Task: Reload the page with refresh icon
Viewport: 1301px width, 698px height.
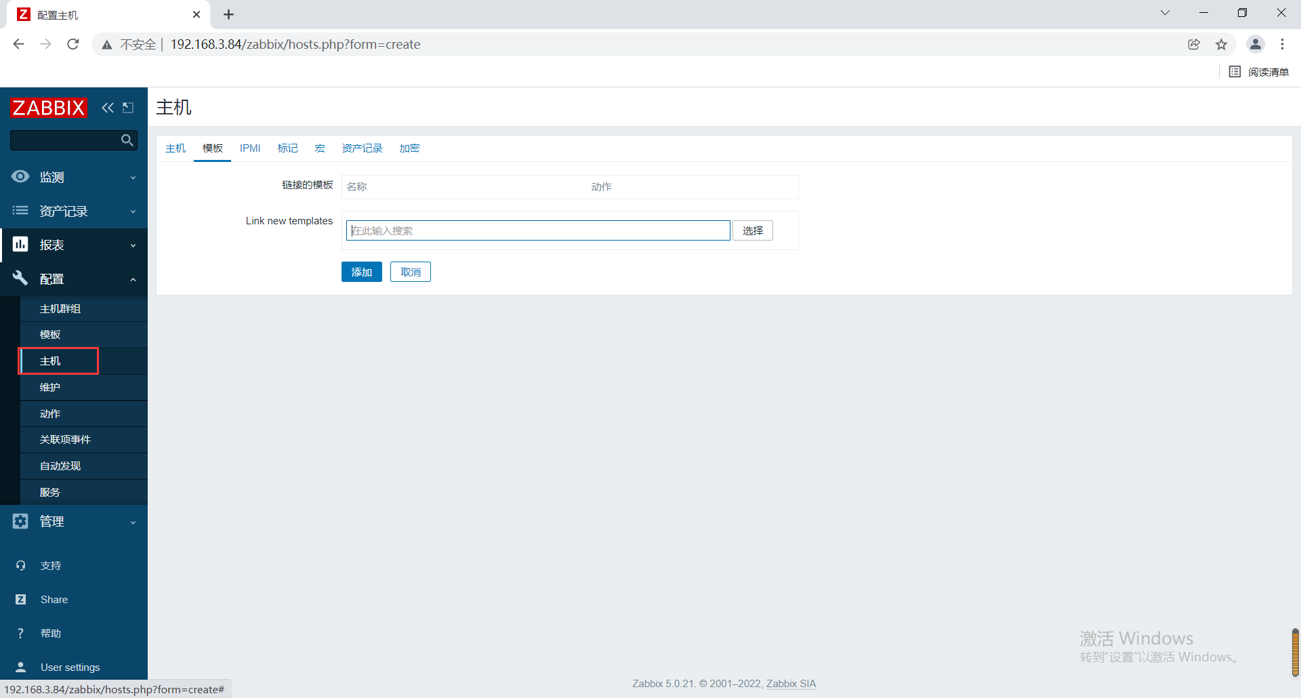Action: coord(73,44)
